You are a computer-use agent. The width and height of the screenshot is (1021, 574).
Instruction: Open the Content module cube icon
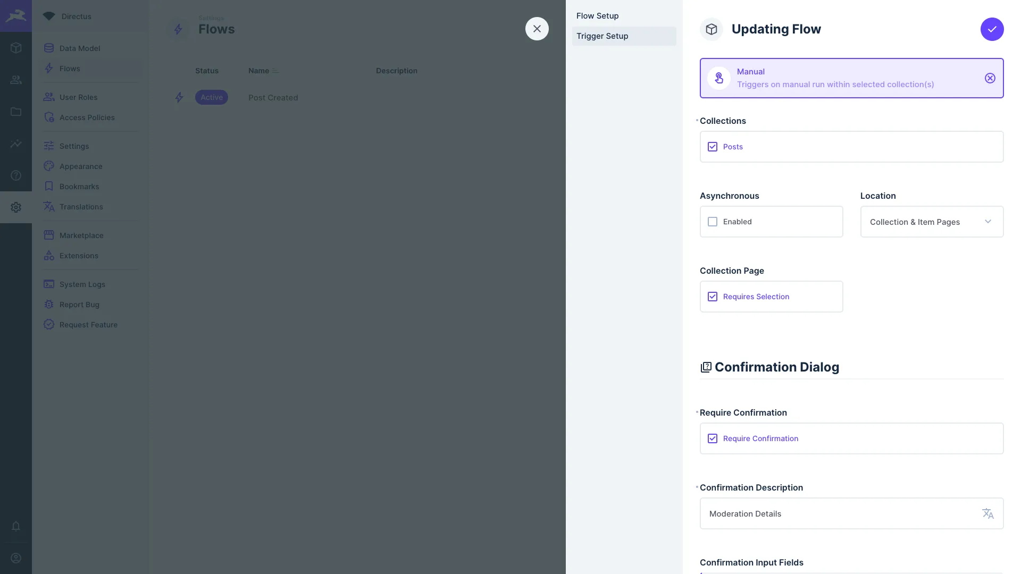tap(16, 48)
